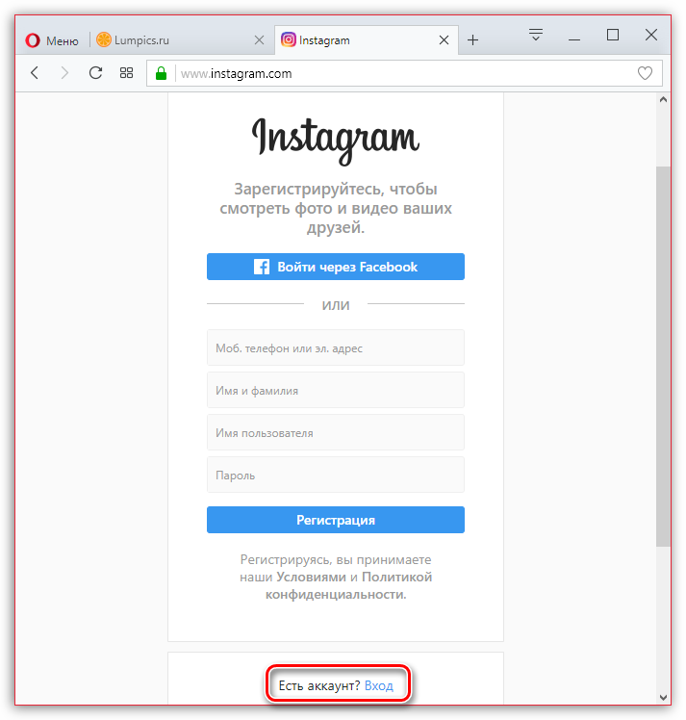Click the forward navigation arrow
The width and height of the screenshot is (686, 720).
pos(64,72)
